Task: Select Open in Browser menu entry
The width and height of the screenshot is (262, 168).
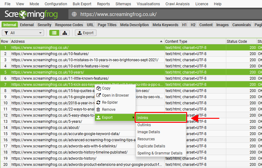Action: coord(115,95)
